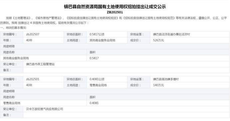Select the 140万元 transaction price cell
This screenshot has width=230, height=121.
coord(190,85)
